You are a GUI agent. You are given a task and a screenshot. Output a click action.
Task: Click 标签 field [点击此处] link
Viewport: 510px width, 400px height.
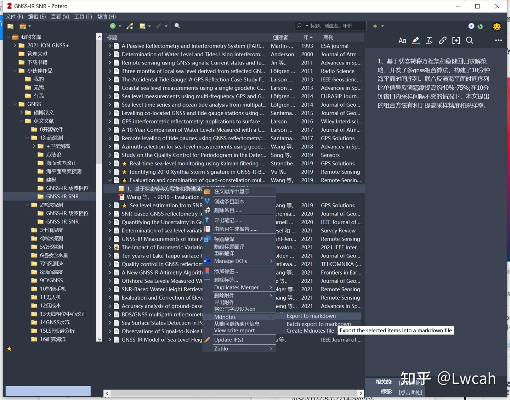410,392
